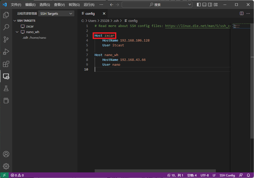Viewport: 254px width, 178px height.
Task: Open the Accounts icon
Action: [x=6, y=154]
